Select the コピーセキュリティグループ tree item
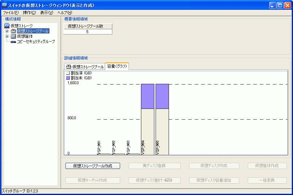Viewport: 293px width, 195px height. [x=36, y=41]
